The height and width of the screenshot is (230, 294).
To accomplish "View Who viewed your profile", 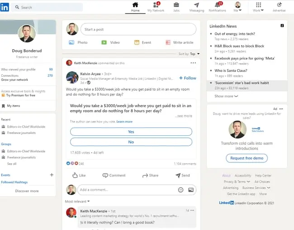I will pyautogui.click(x=18, y=69).
